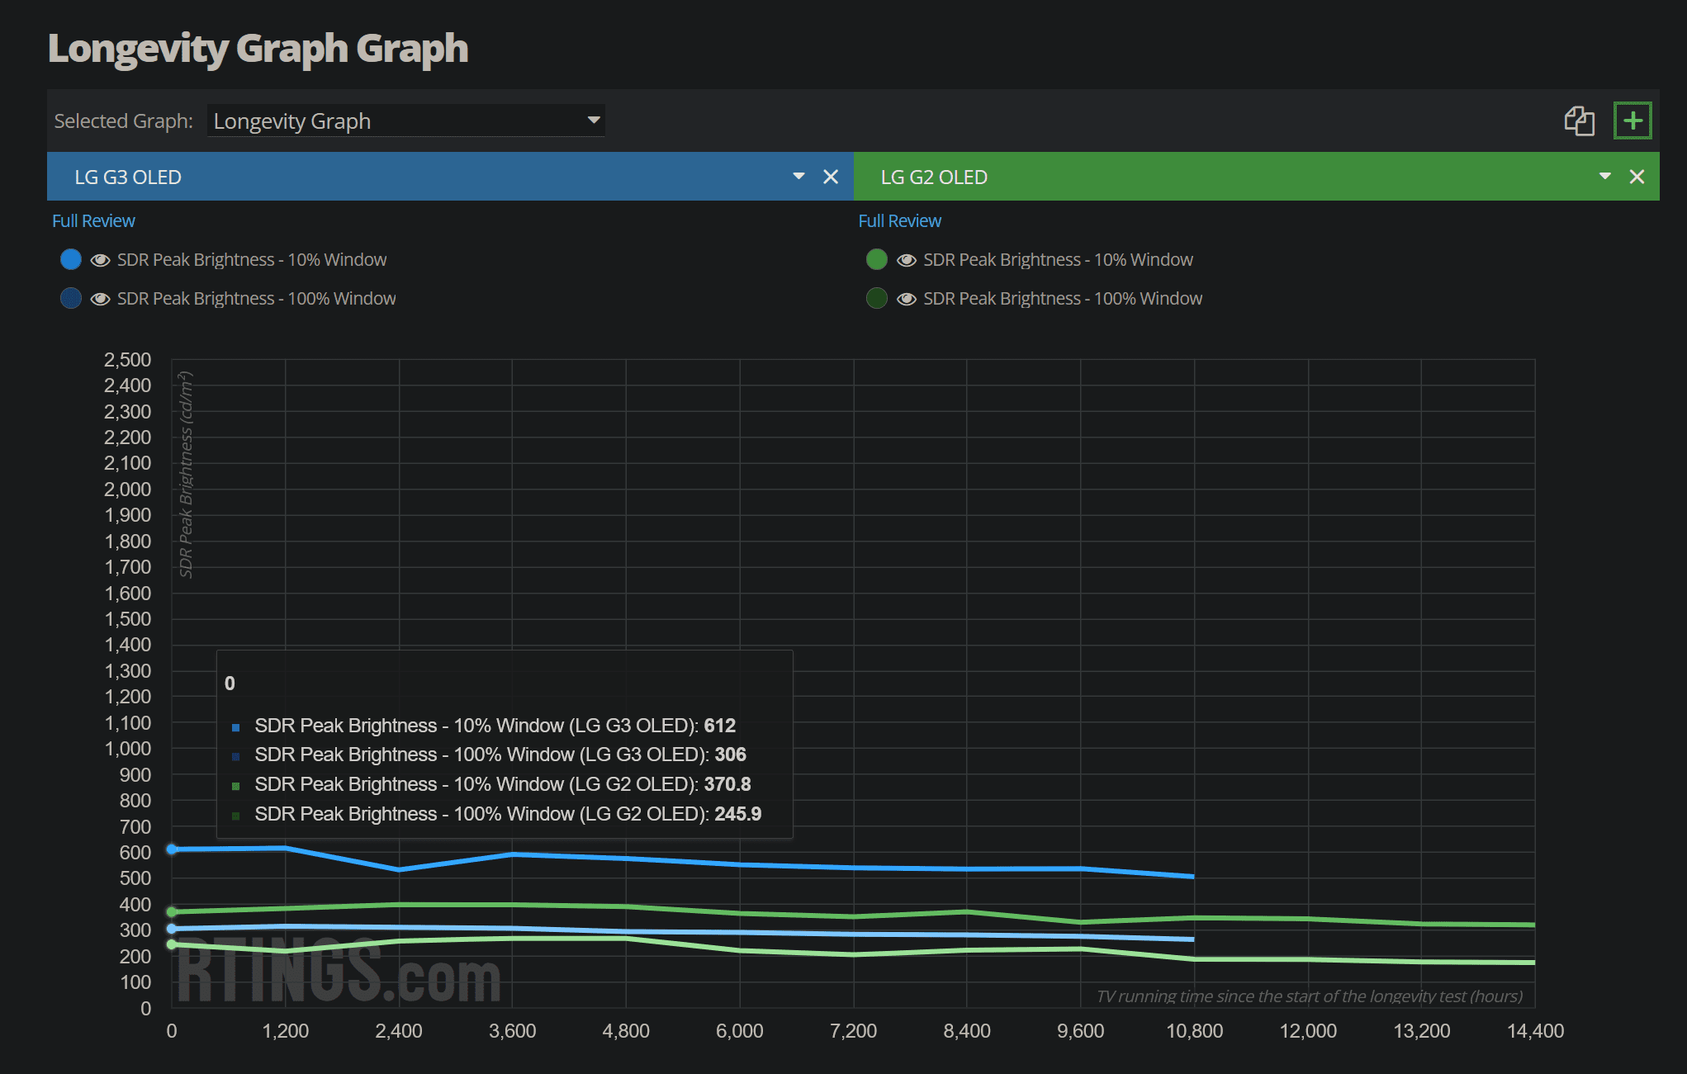The image size is (1687, 1074).
Task: Click G2 'SDR Peak Brightness - 10% Window' legend label
Action: coord(1058,260)
